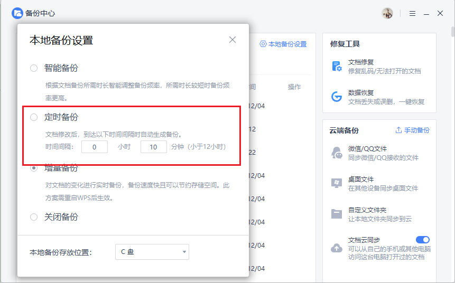The image size is (455, 283).
Task: Click the 文档修复 document repair icon
Action: point(337,66)
